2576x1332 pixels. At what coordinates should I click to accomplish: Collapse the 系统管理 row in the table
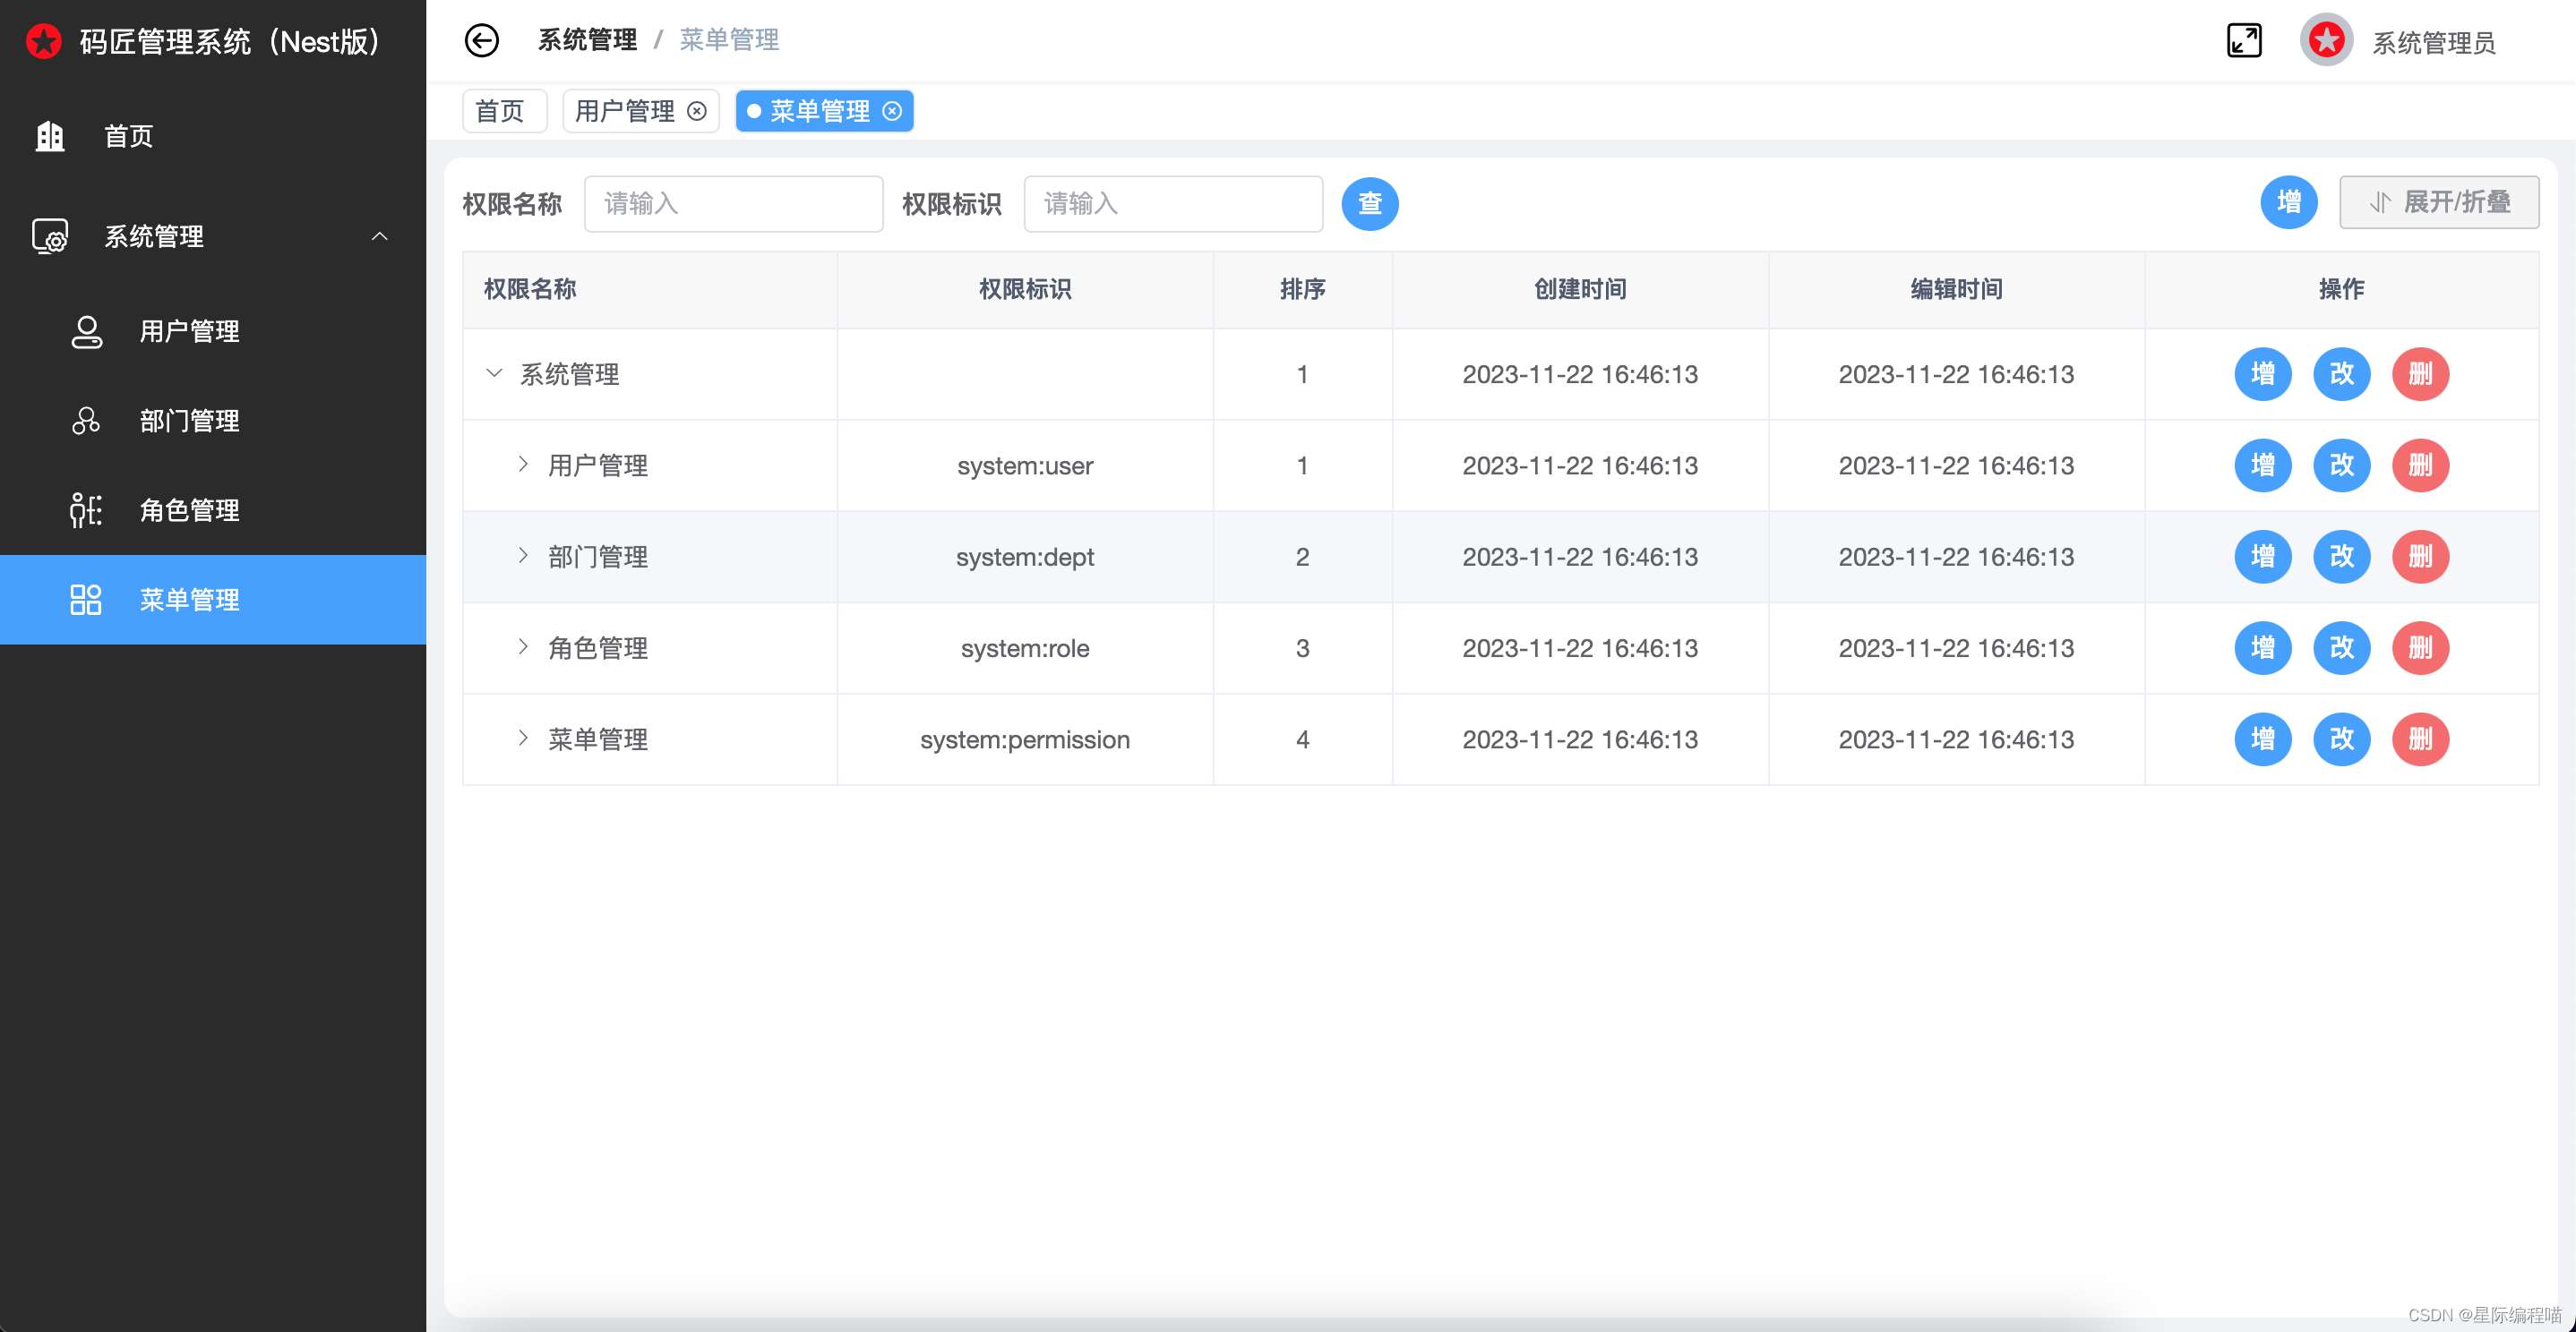tap(494, 373)
